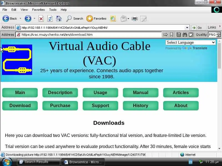Expand the Back button history dropdown
Viewport: 222px width, 166px height.
[20, 19]
